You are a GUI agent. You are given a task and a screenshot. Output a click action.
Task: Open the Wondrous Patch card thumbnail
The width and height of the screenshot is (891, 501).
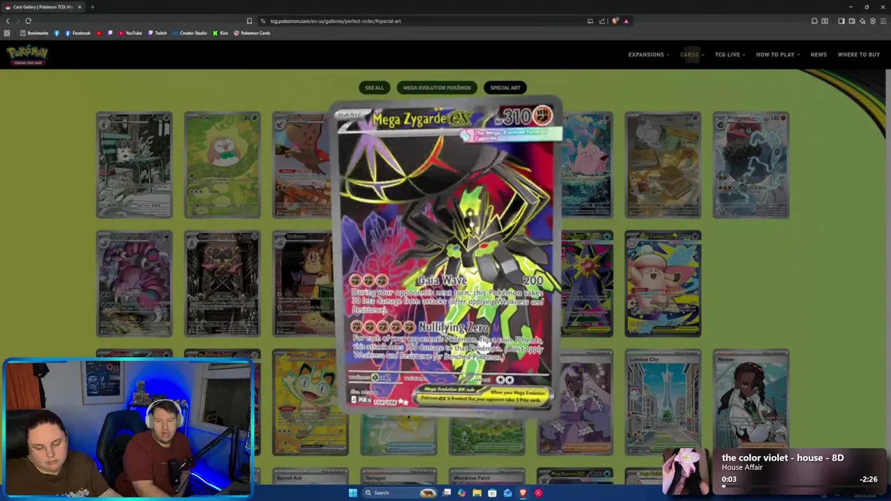point(487,476)
